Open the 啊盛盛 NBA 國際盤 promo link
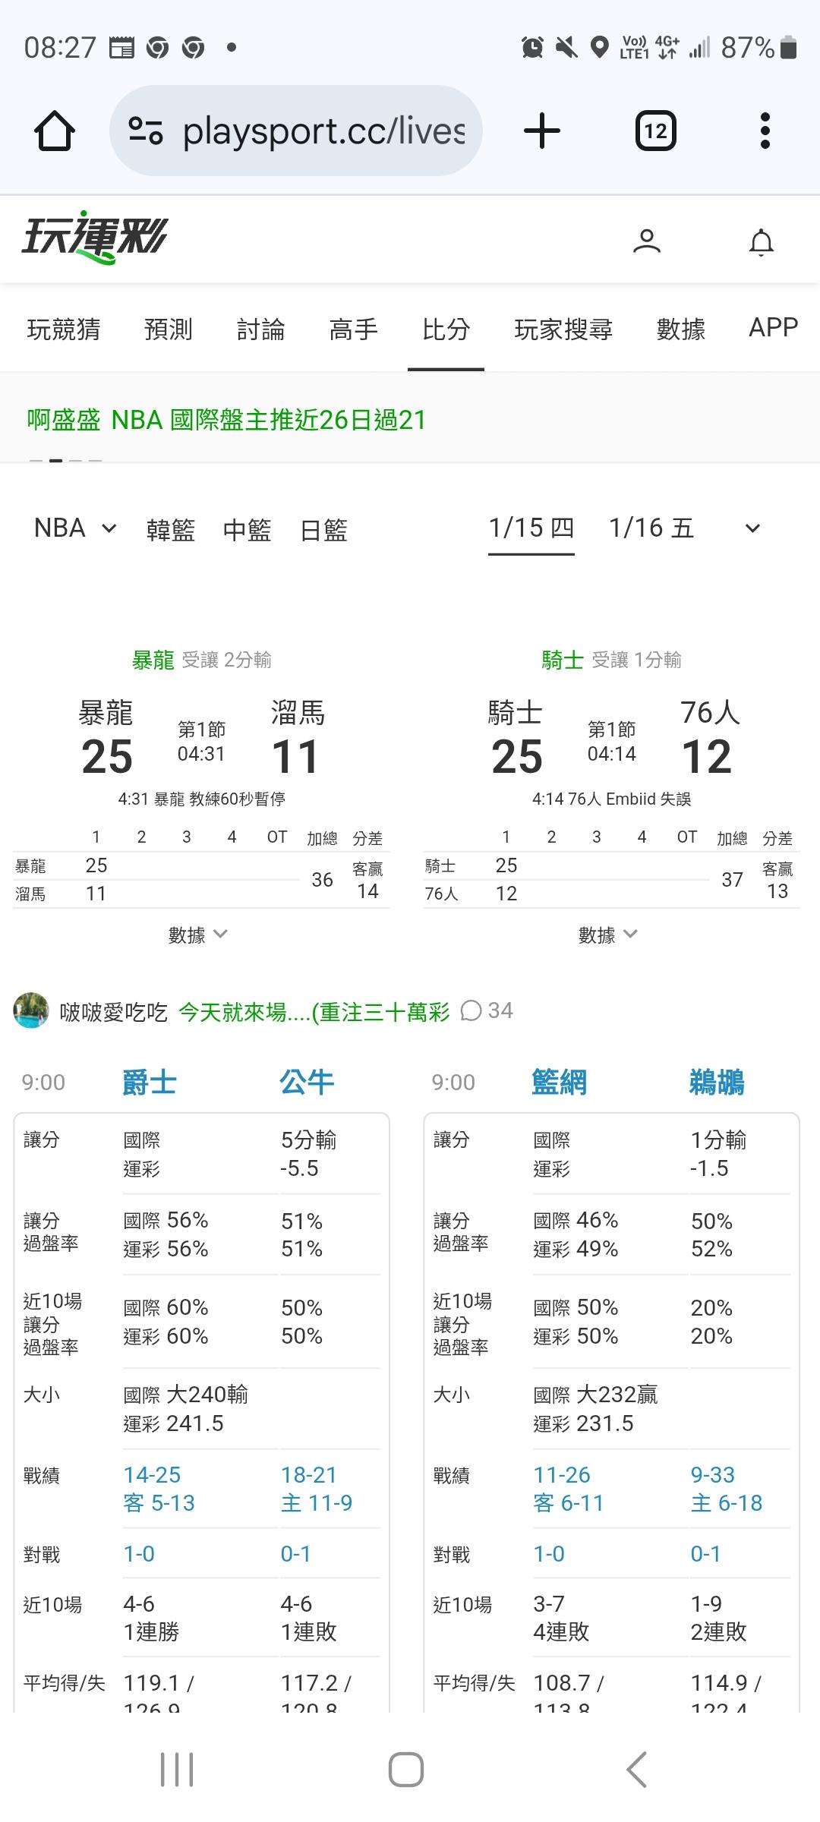Image resolution: width=820 pixels, height=1822 pixels. (x=226, y=420)
